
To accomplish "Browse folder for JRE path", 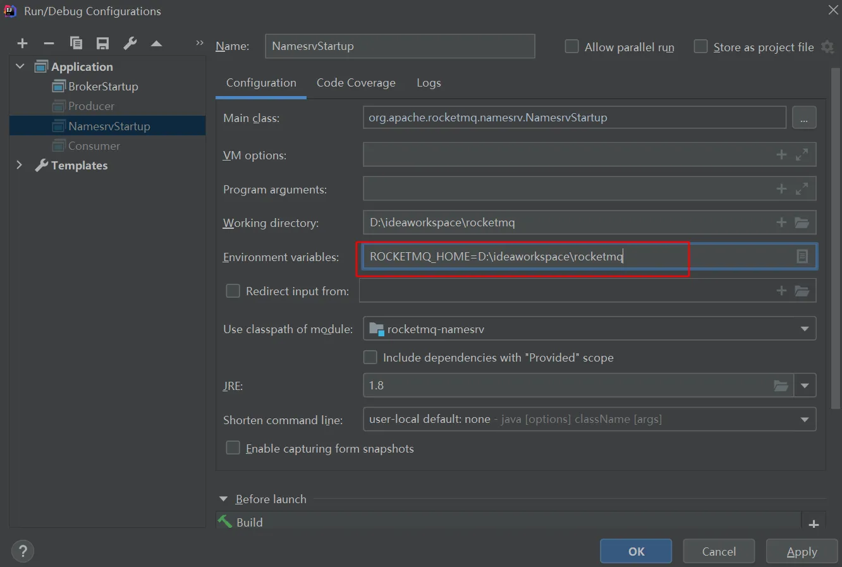I will point(781,386).
